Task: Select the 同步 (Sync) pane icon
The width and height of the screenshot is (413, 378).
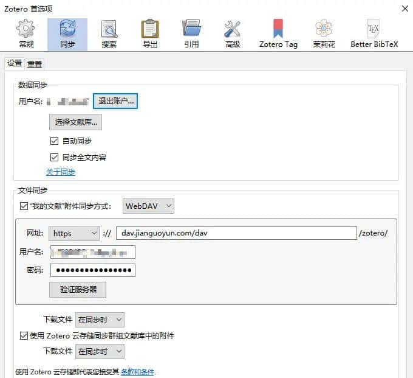Action: tap(67, 34)
